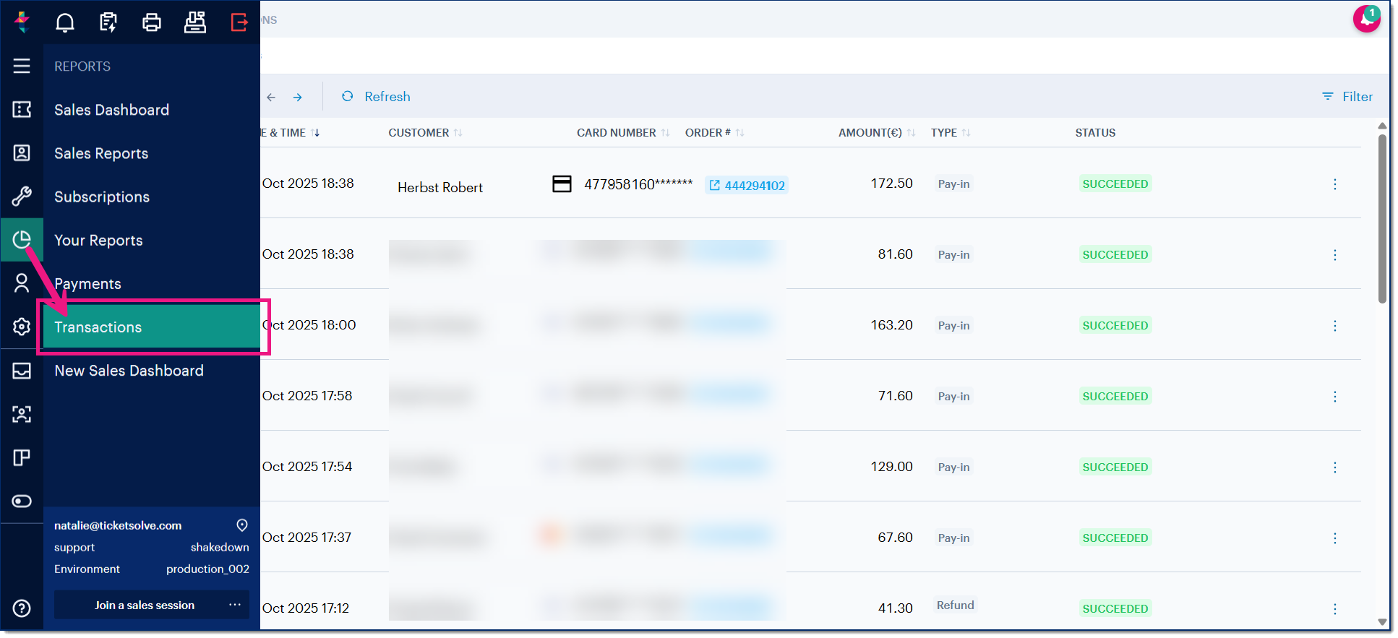Open the person customers sidebar icon
The image size is (1398, 638).
point(22,283)
